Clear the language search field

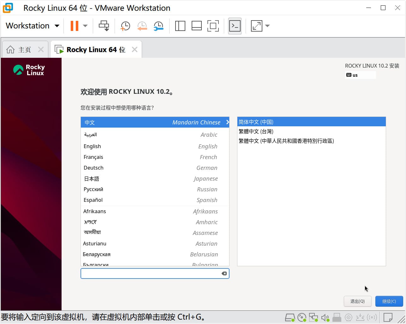(224, 273)
